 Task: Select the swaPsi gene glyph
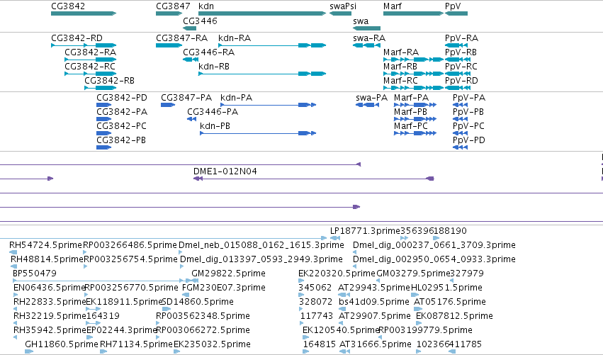pyautogui.click(x=340, y=13)
